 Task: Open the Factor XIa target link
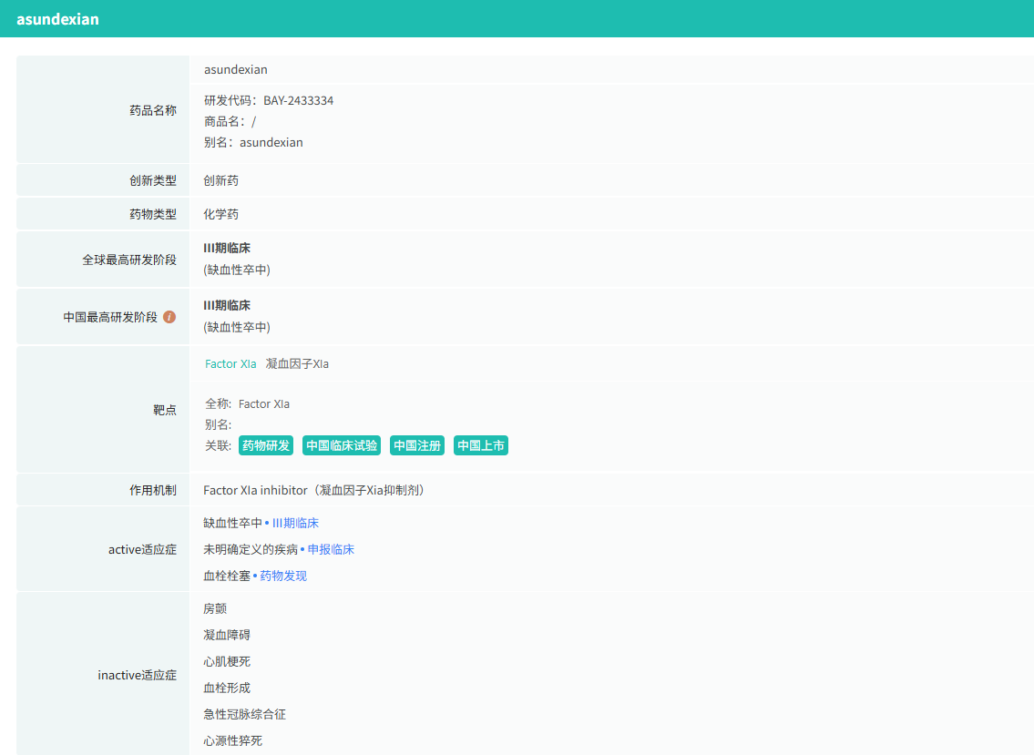(230, 363)
